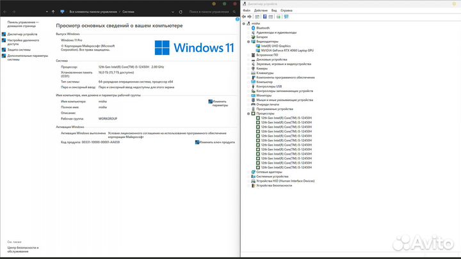Expand the Сетевые адаптеры category

(x=249, y=172)
